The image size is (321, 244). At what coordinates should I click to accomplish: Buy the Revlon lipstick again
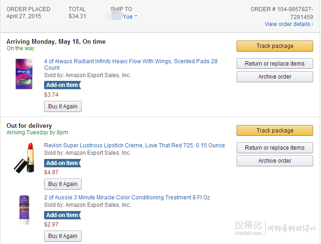coord(63,184)
